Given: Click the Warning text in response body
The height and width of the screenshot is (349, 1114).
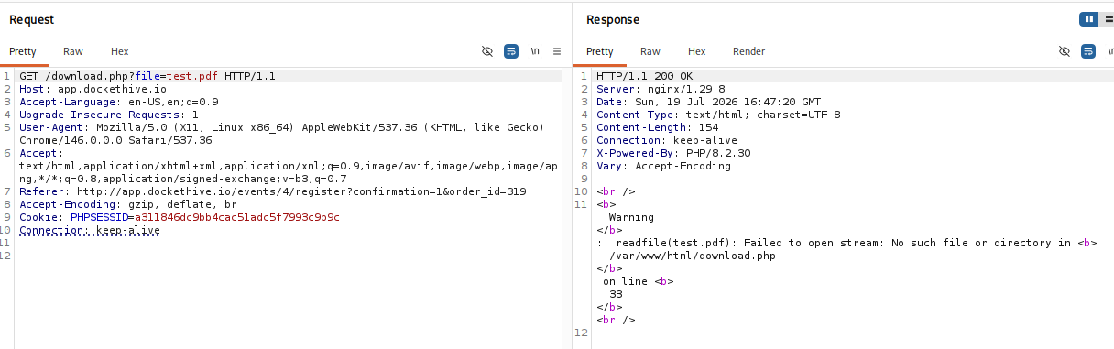Looking at the screenshot, I should point(631,217).
